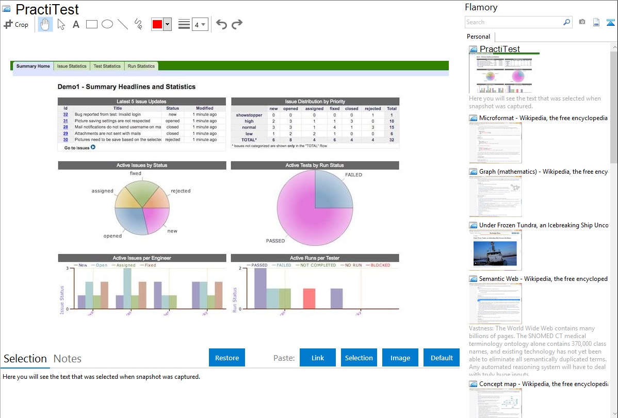Click the Go to issues link

[x=77, y=148]
